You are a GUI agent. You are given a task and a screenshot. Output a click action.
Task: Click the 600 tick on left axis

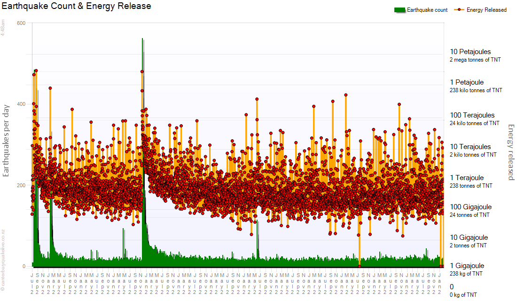pos(21,23)
